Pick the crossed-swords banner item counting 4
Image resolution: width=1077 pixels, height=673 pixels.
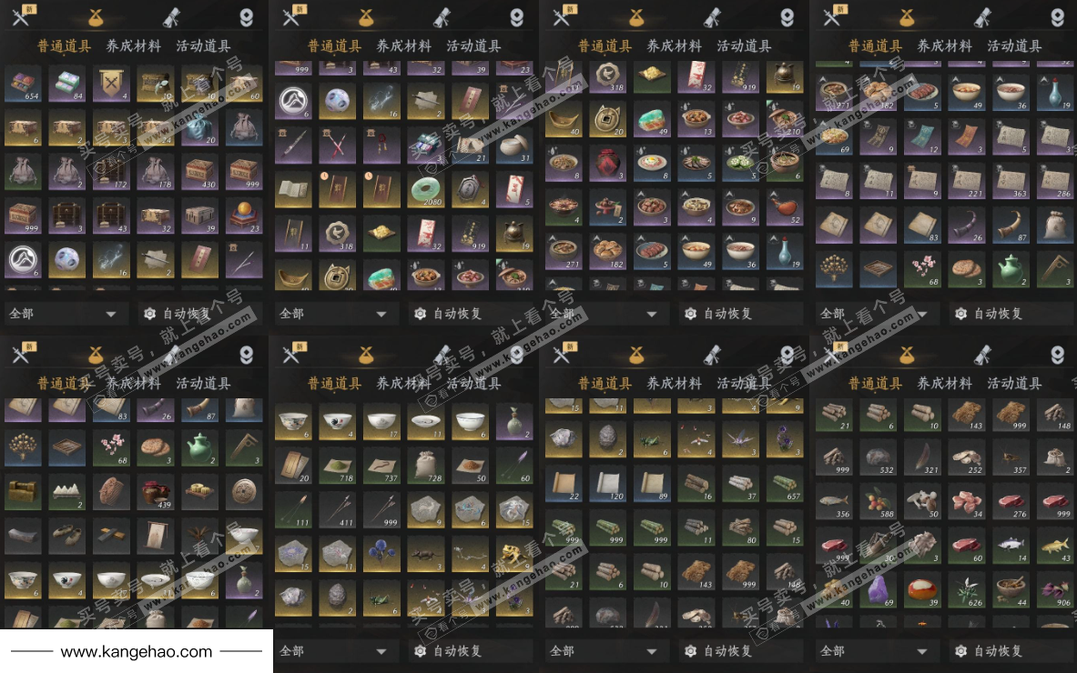pos(110,84)
